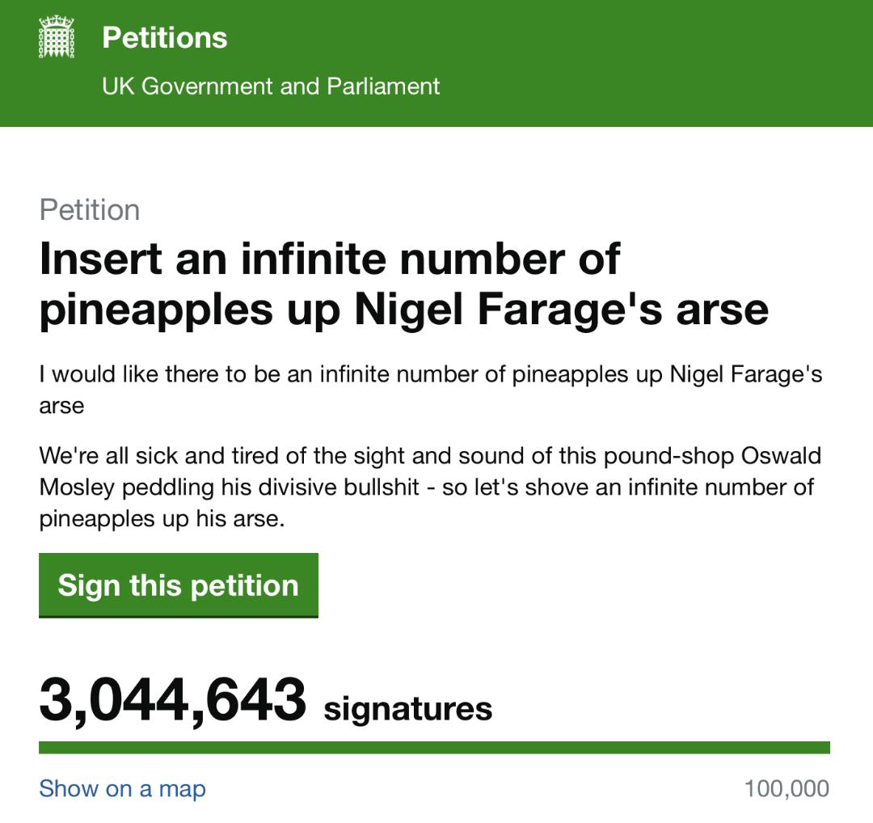Open the Petitions home header link
Image resolution: width=873 pixels, height=823 pixels.
[165, 38]
